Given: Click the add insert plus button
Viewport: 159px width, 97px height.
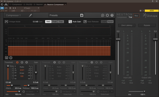Looking at the screenshot, I should click(5, 1).
